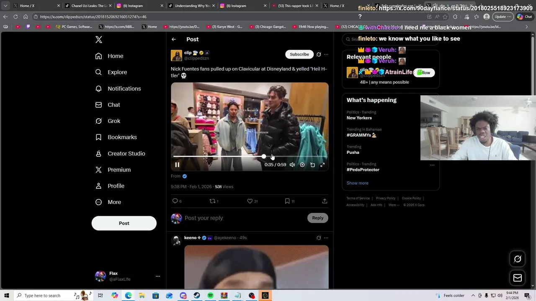Open Steam from the taskbar

pos(196,296)
